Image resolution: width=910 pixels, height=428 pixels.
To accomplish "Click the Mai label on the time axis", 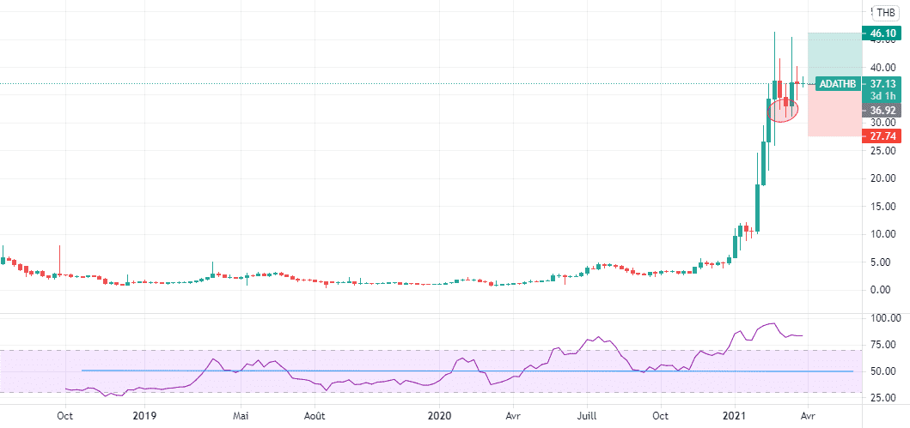I will [242, 415].
